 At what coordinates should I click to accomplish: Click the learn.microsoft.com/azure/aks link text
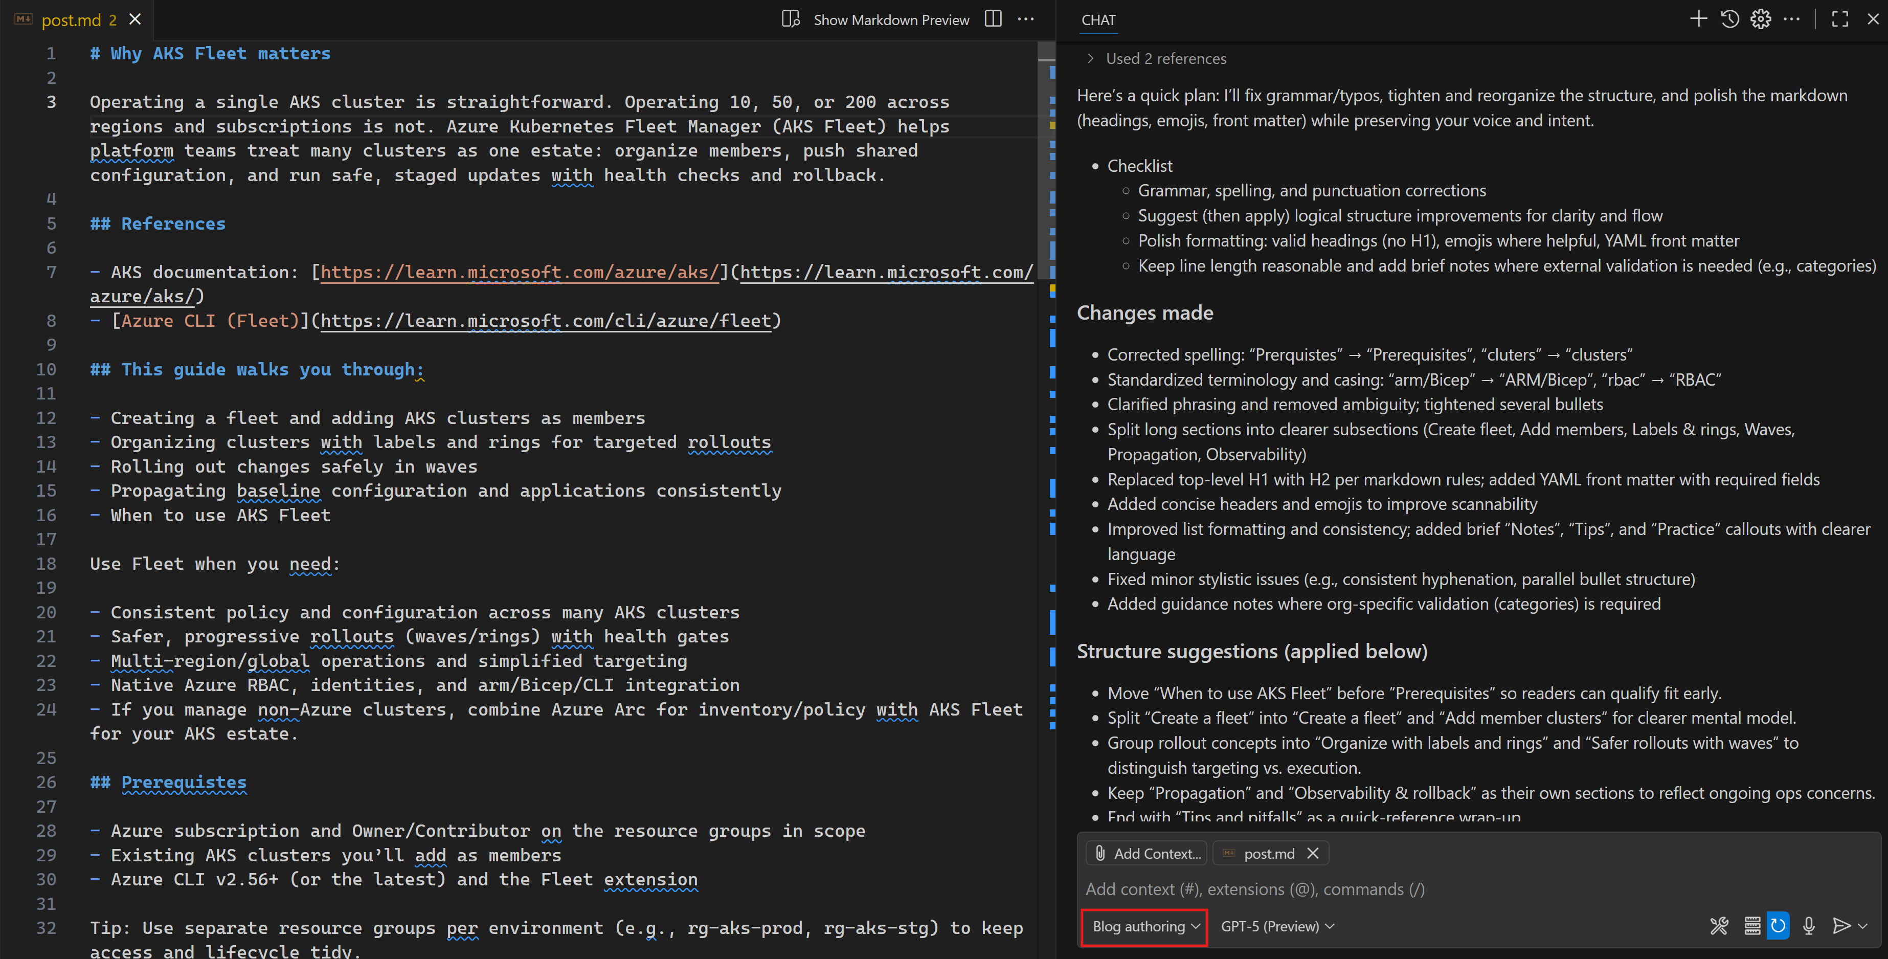coord(520,273)
